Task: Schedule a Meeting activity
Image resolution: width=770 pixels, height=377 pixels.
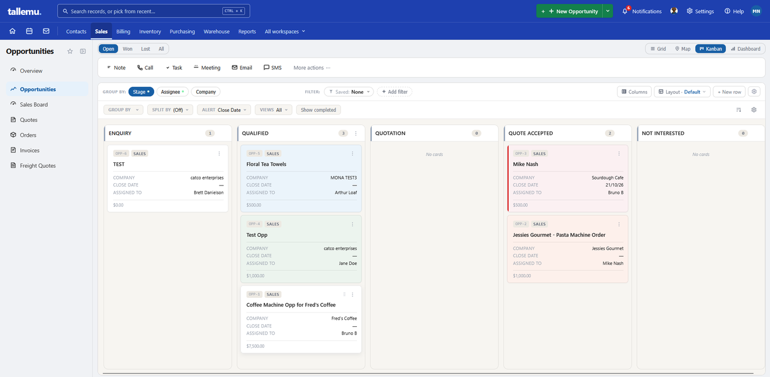Action: coord(207,68)
